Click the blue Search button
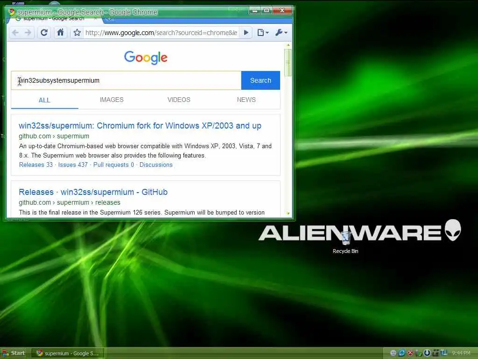478x359 pixels. pos(260,80)
